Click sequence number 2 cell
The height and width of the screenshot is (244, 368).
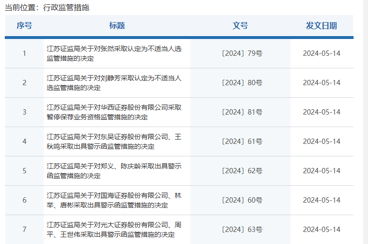click(x=25, y=83)
